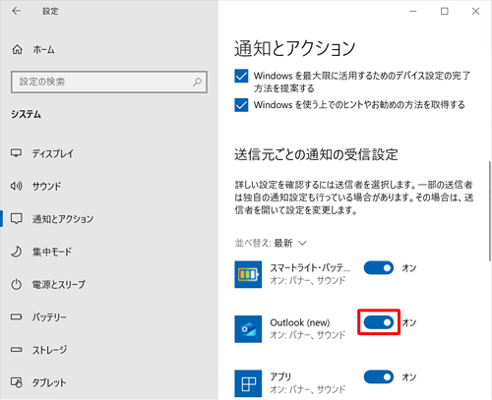Open アプリ notification details
Screen dimensions: 492x400
tap(308, 383)
